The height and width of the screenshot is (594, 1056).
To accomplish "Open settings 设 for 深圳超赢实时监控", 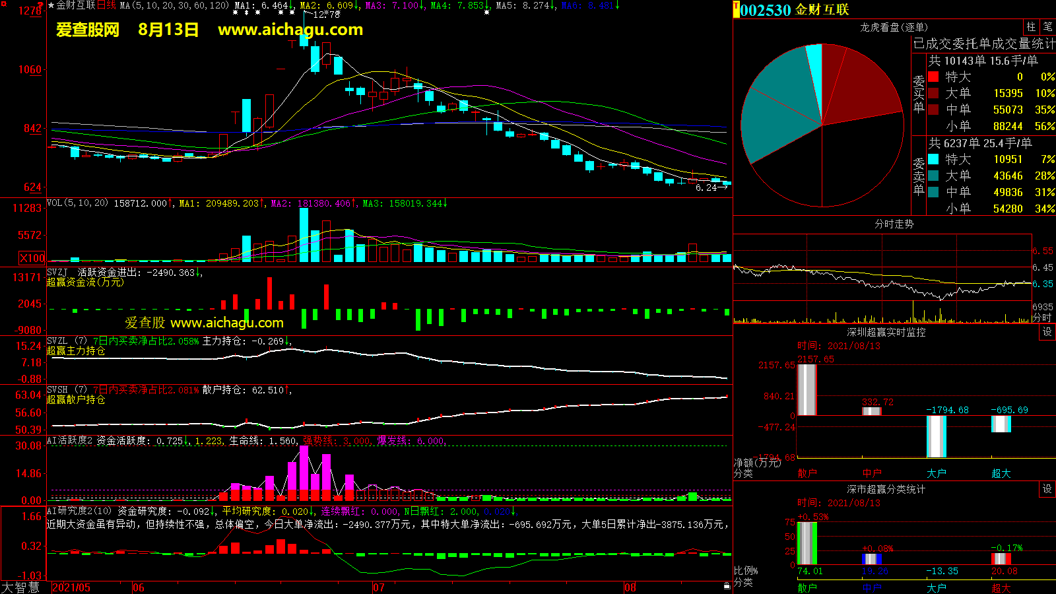I will 1047,332.
